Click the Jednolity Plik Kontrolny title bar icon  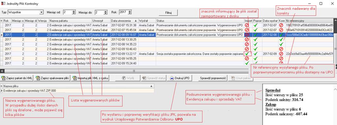(x=3, y=4)
